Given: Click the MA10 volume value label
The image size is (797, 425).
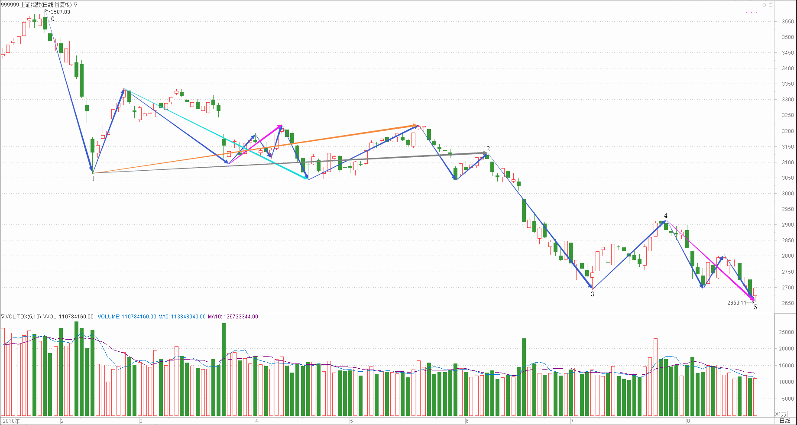Looking at the screenshot, I should 233,317.
